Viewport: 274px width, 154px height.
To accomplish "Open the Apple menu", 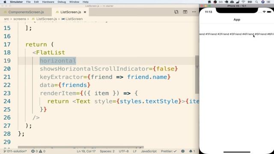I will coord(5,2).
